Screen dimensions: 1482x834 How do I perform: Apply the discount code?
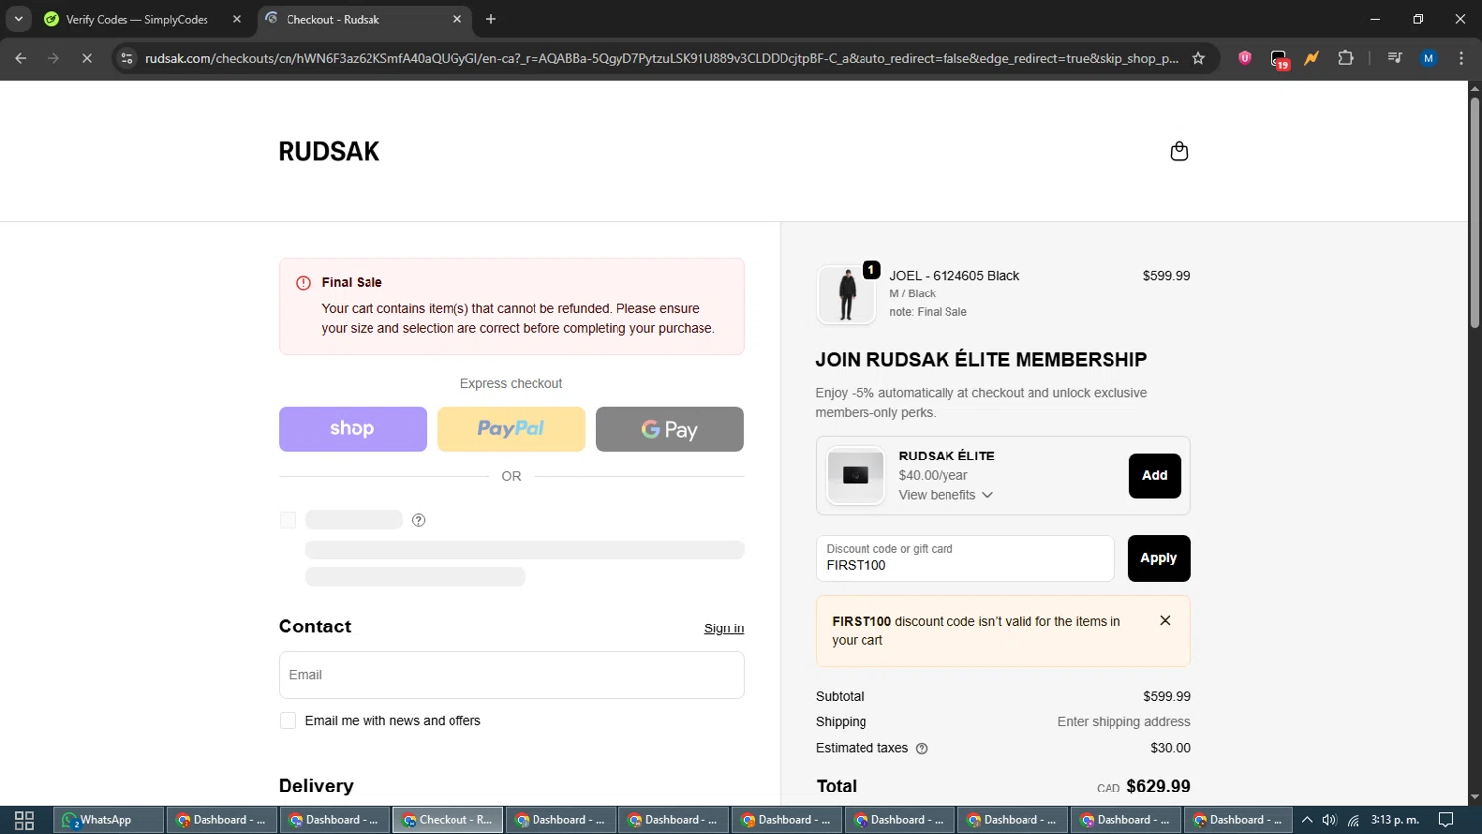click(x=1158, y=558)
